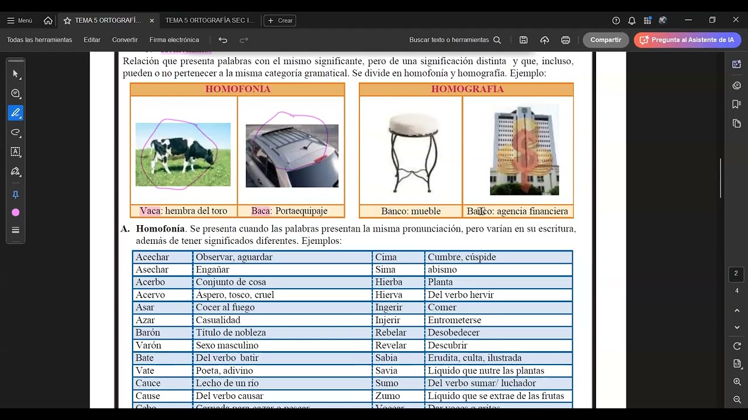Zoom out with the magnifier minus
Screen dimensions: 748x420
point(737,400)
